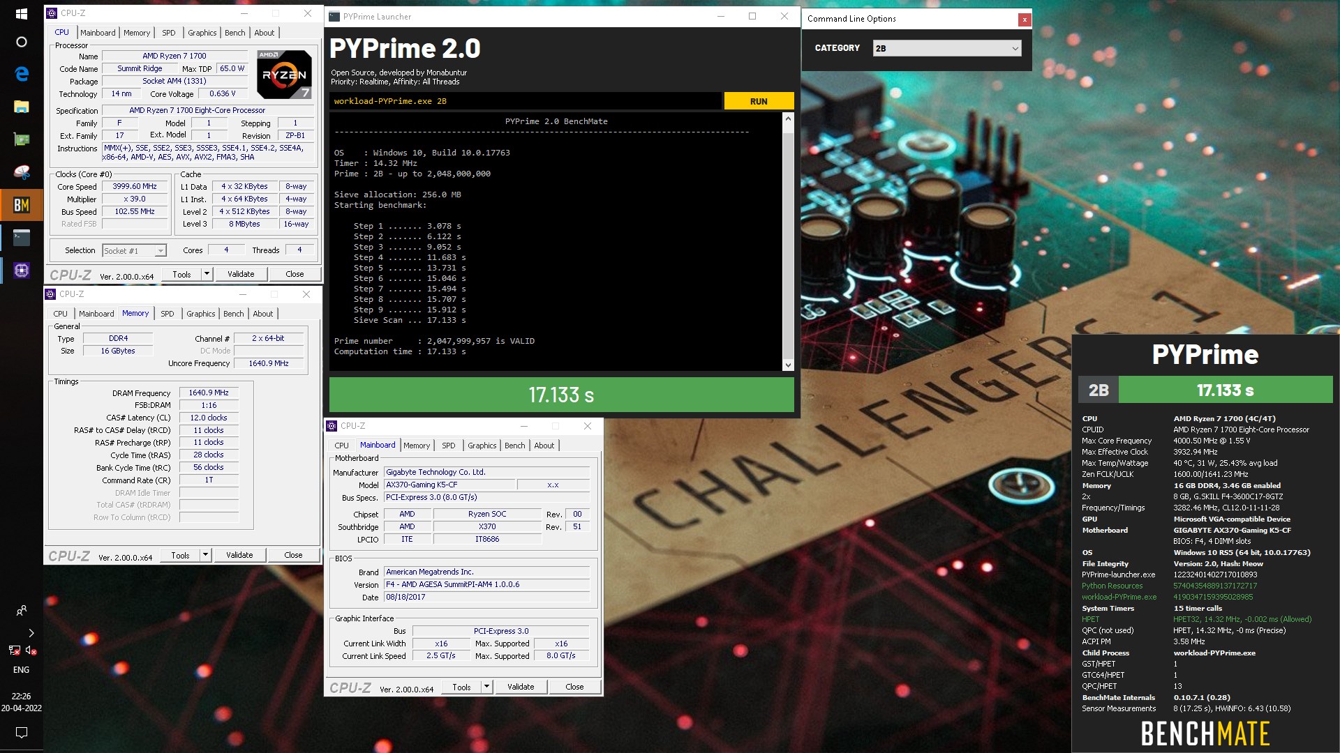Image resolution: width=1340 pixels, height=753 pixels.
Task: Minimize the PYPrime Launcher window
Action: pyautogui.click(x=721, y=17)
